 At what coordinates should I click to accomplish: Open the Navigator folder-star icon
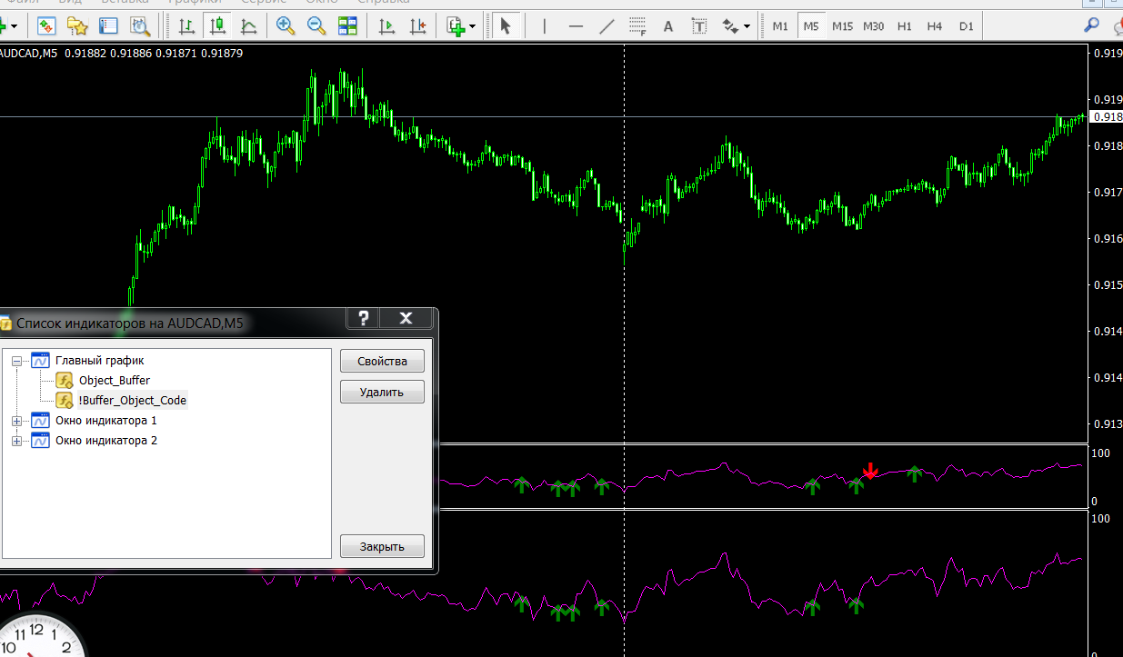click(x=77, y=25)
